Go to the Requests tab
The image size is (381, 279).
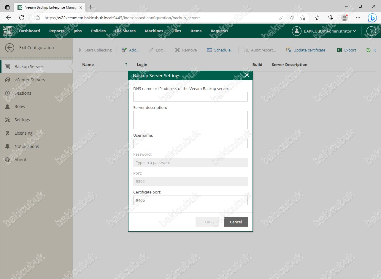coord(219,31)
